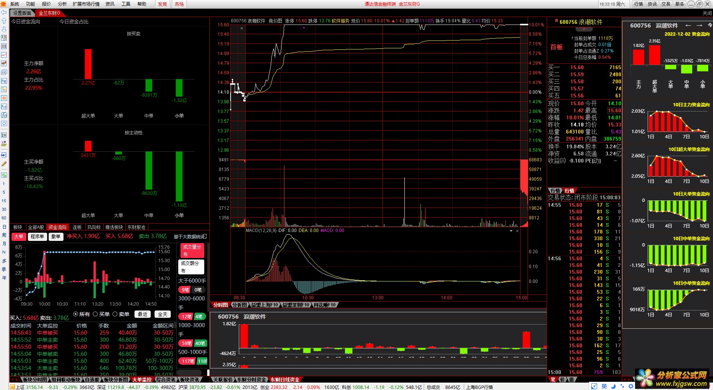713x390 pixels.
Task: Toggle the 程序单 filter button
Action: (x=37, y=236)
